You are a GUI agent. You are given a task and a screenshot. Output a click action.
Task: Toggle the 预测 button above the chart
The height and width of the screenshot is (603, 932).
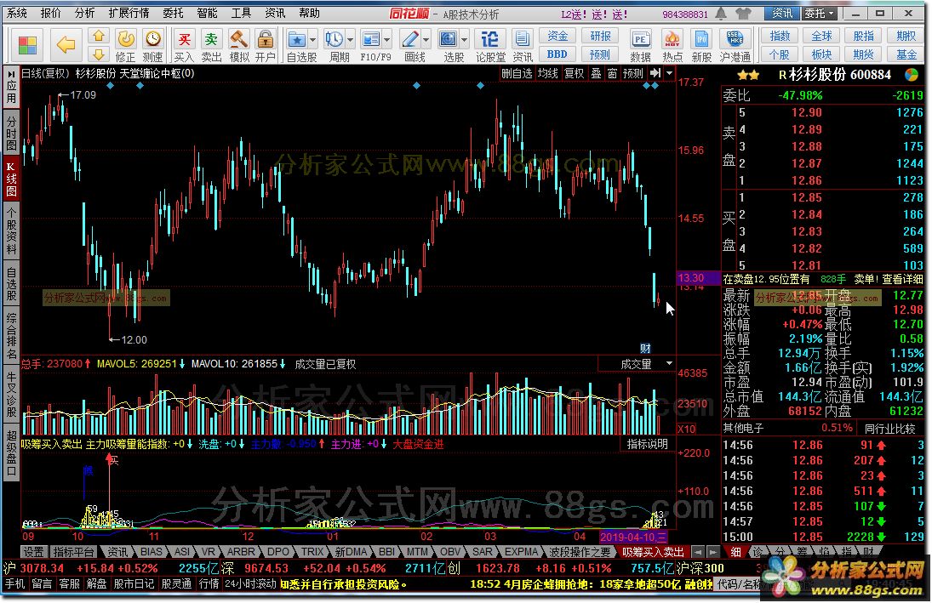[x=633, y=73]
